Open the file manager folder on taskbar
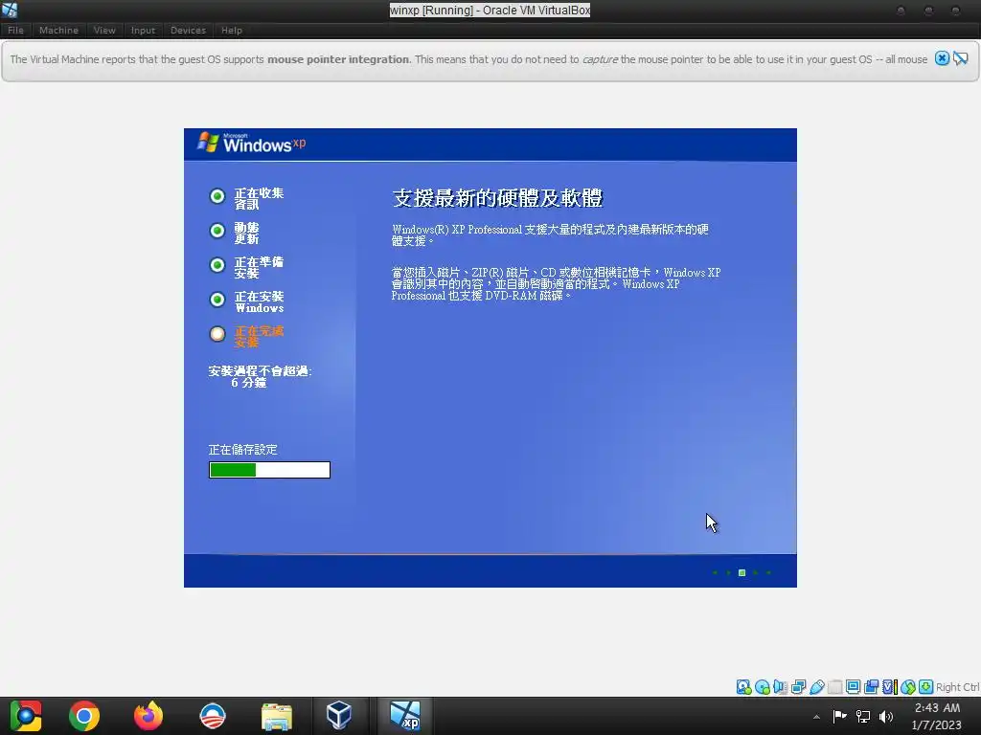Screen dimensions: 981x735 tap(277, 716)
